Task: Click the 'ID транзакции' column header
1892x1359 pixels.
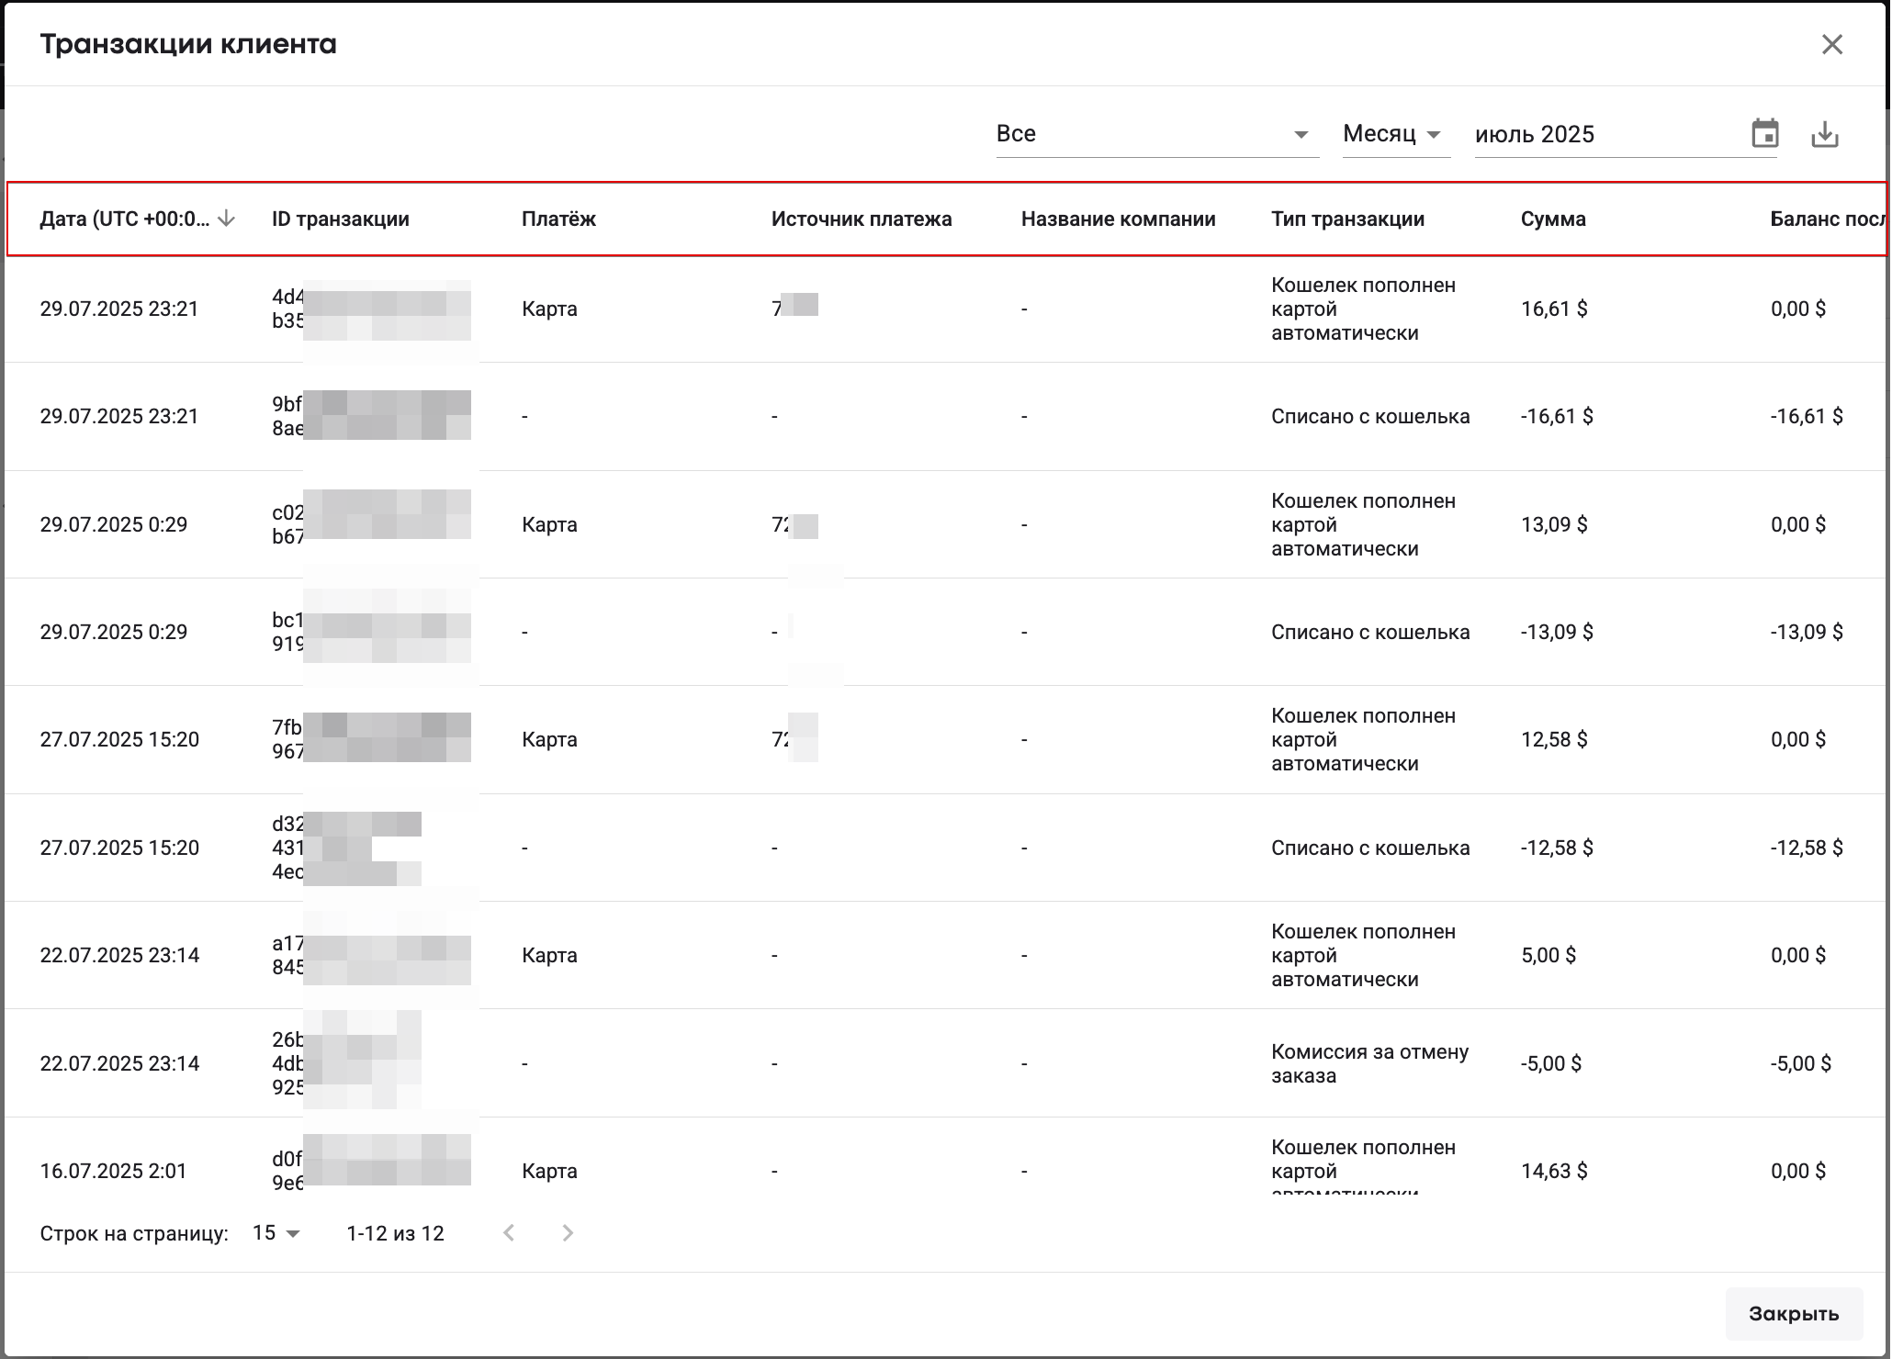Action: (341, 219)
